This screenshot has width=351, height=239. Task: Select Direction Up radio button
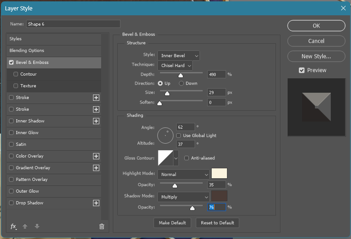tap(160, 83)
